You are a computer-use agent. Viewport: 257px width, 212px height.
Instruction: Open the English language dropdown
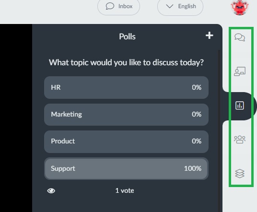point(180,7)
